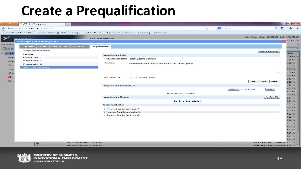301x169 pixels.
Task: Select Insurance in prequalification list
Action: coord(59,54)
